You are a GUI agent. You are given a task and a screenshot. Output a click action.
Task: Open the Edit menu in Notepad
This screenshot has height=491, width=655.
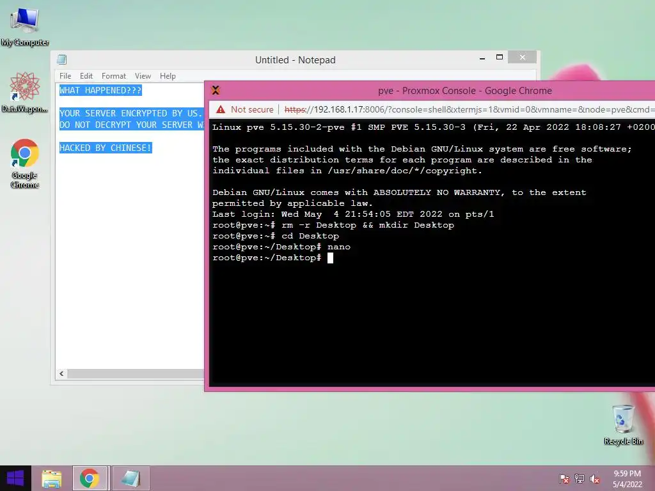(x=86, y=76)
